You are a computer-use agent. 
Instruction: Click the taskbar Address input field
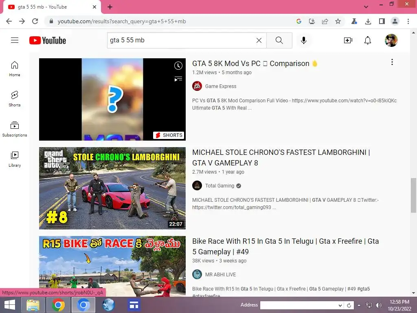click(299, 305)
